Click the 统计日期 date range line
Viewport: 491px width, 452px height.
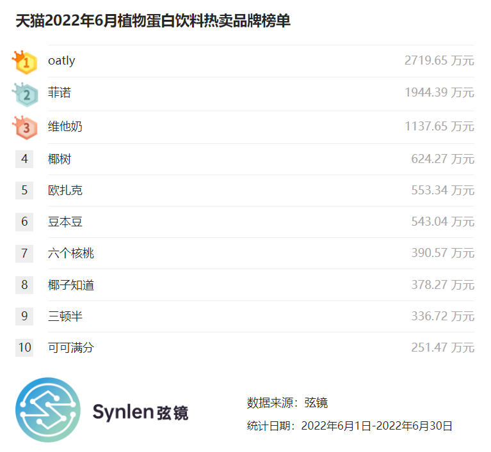click(x=350, y=426)
